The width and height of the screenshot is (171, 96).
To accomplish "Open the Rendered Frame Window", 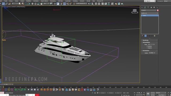I will (x=119, y=4).
